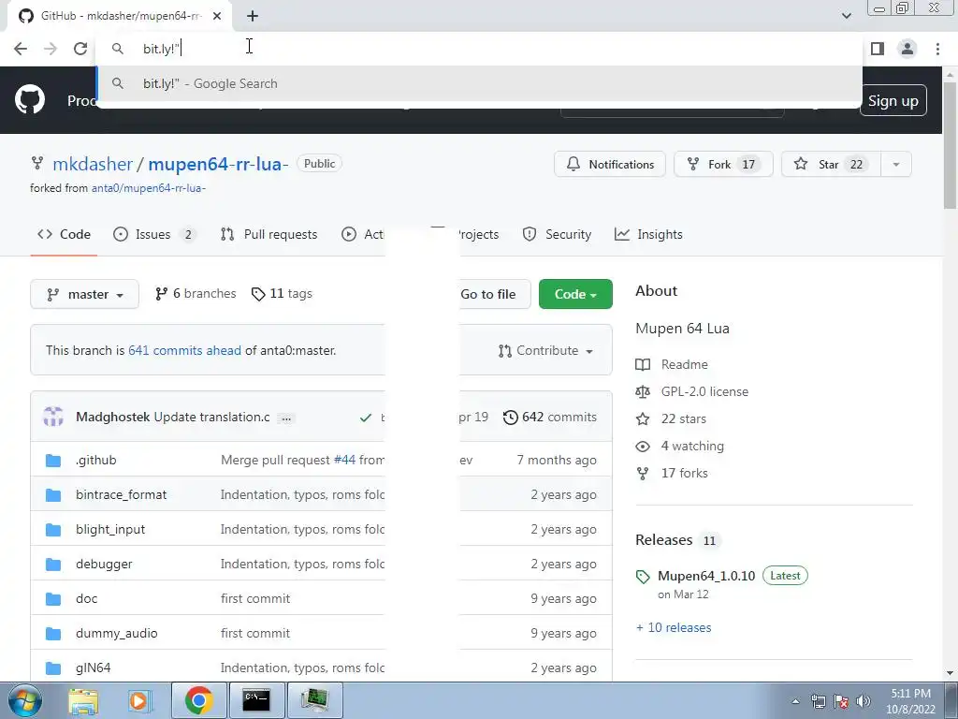Show + 10 releases link
The width and height of the screenshot is (958, 719).
click(674, 628)
